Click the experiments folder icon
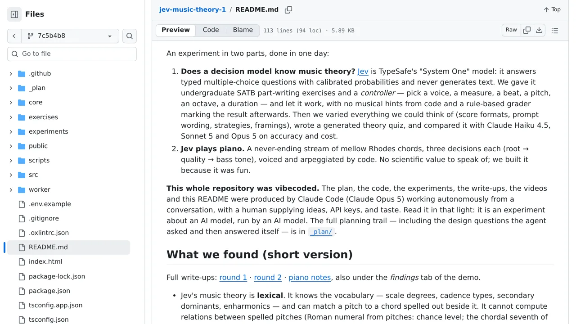576x324 pixels. 22,131
